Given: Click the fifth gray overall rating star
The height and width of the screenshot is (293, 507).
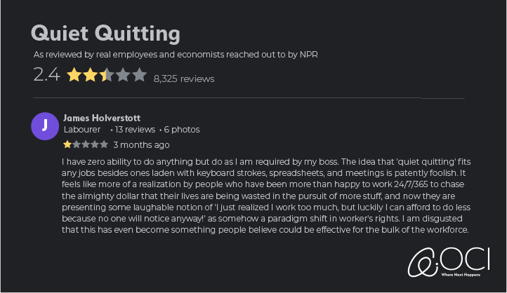Looking at the screenshot, I should point(139,75).
